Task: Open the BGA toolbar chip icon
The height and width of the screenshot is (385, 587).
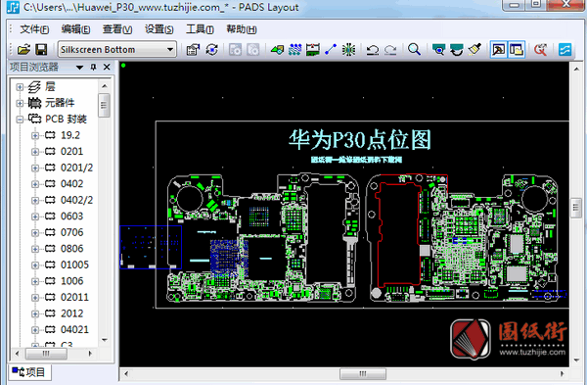Action: coord(348,50)
